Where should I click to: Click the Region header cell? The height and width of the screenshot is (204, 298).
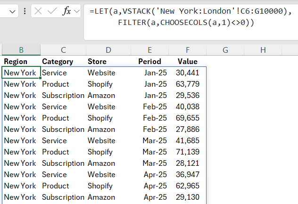click(x=16, y=62)
